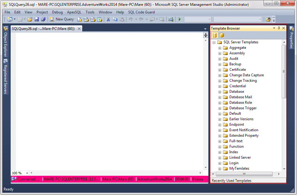Click the Analysis Services MDX Query icon

point(86,19)
